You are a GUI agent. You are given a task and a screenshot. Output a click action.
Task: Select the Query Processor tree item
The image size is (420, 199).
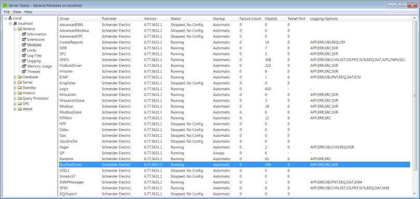pyautogui.click(x=36, y=98)
